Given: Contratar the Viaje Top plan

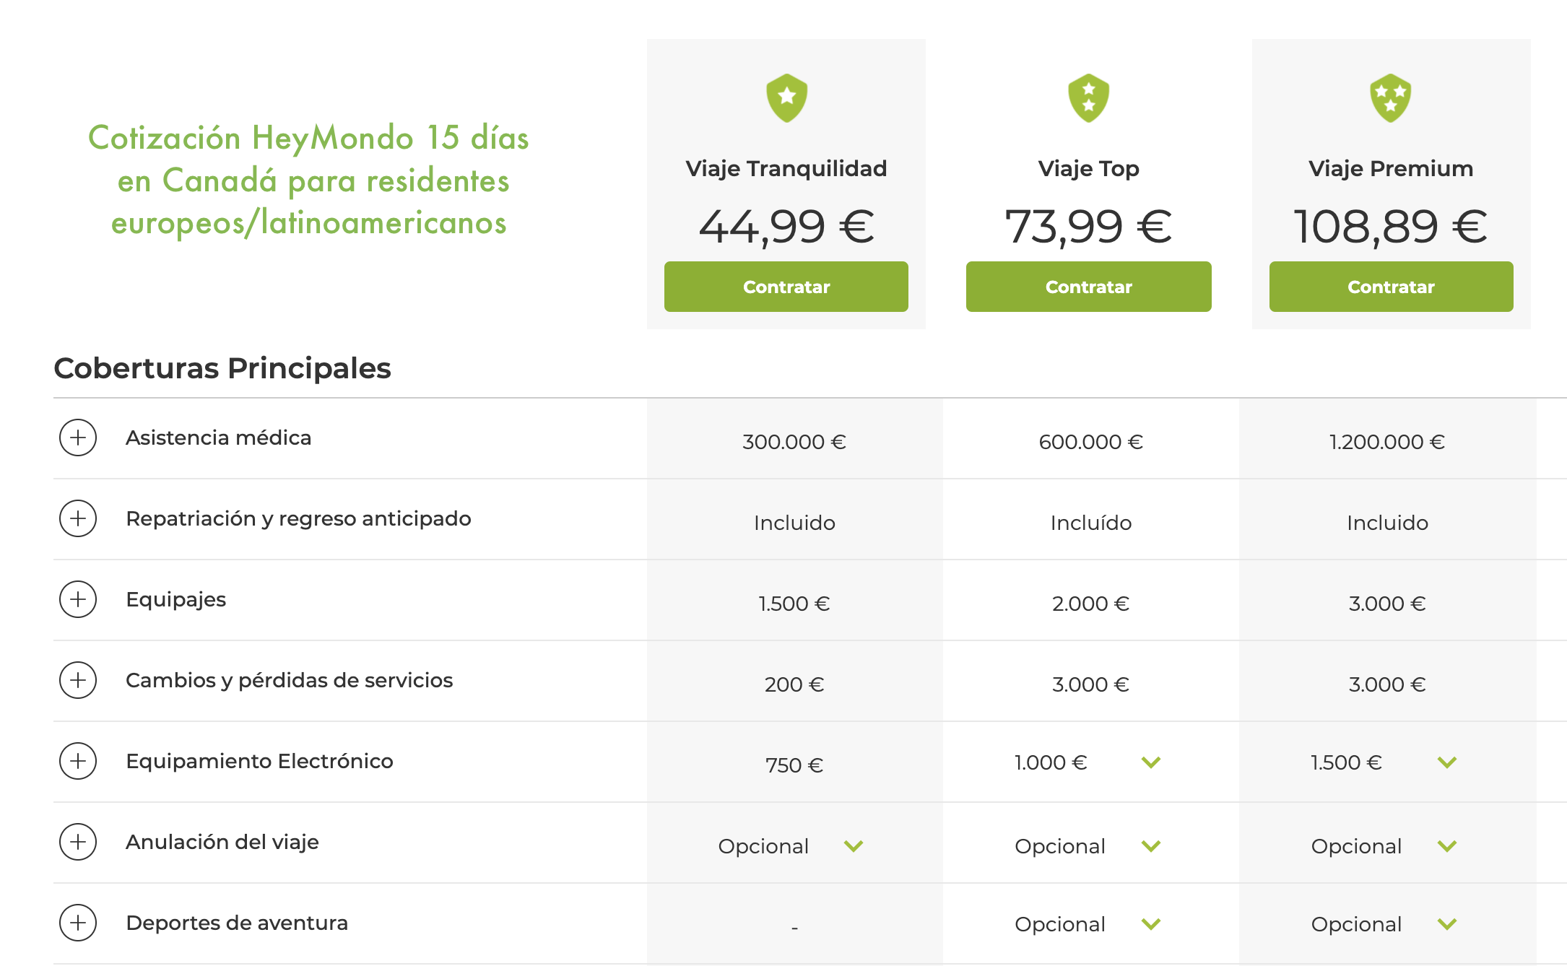Looking at the screenshot, I should pyautogui.click(x=1089, y=287).
